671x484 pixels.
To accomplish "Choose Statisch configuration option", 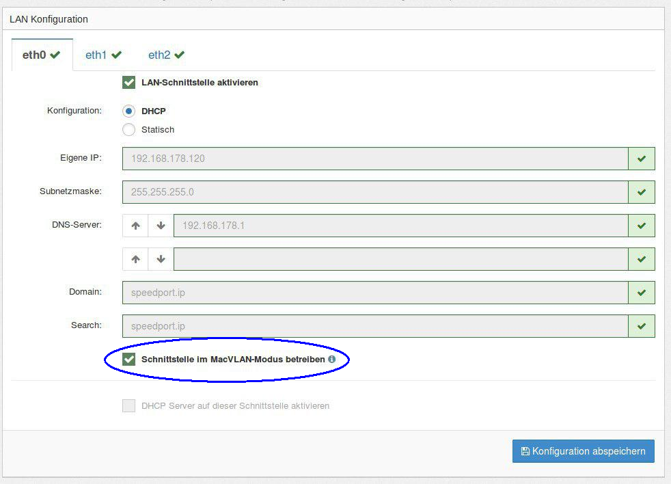I will point(128,130).
